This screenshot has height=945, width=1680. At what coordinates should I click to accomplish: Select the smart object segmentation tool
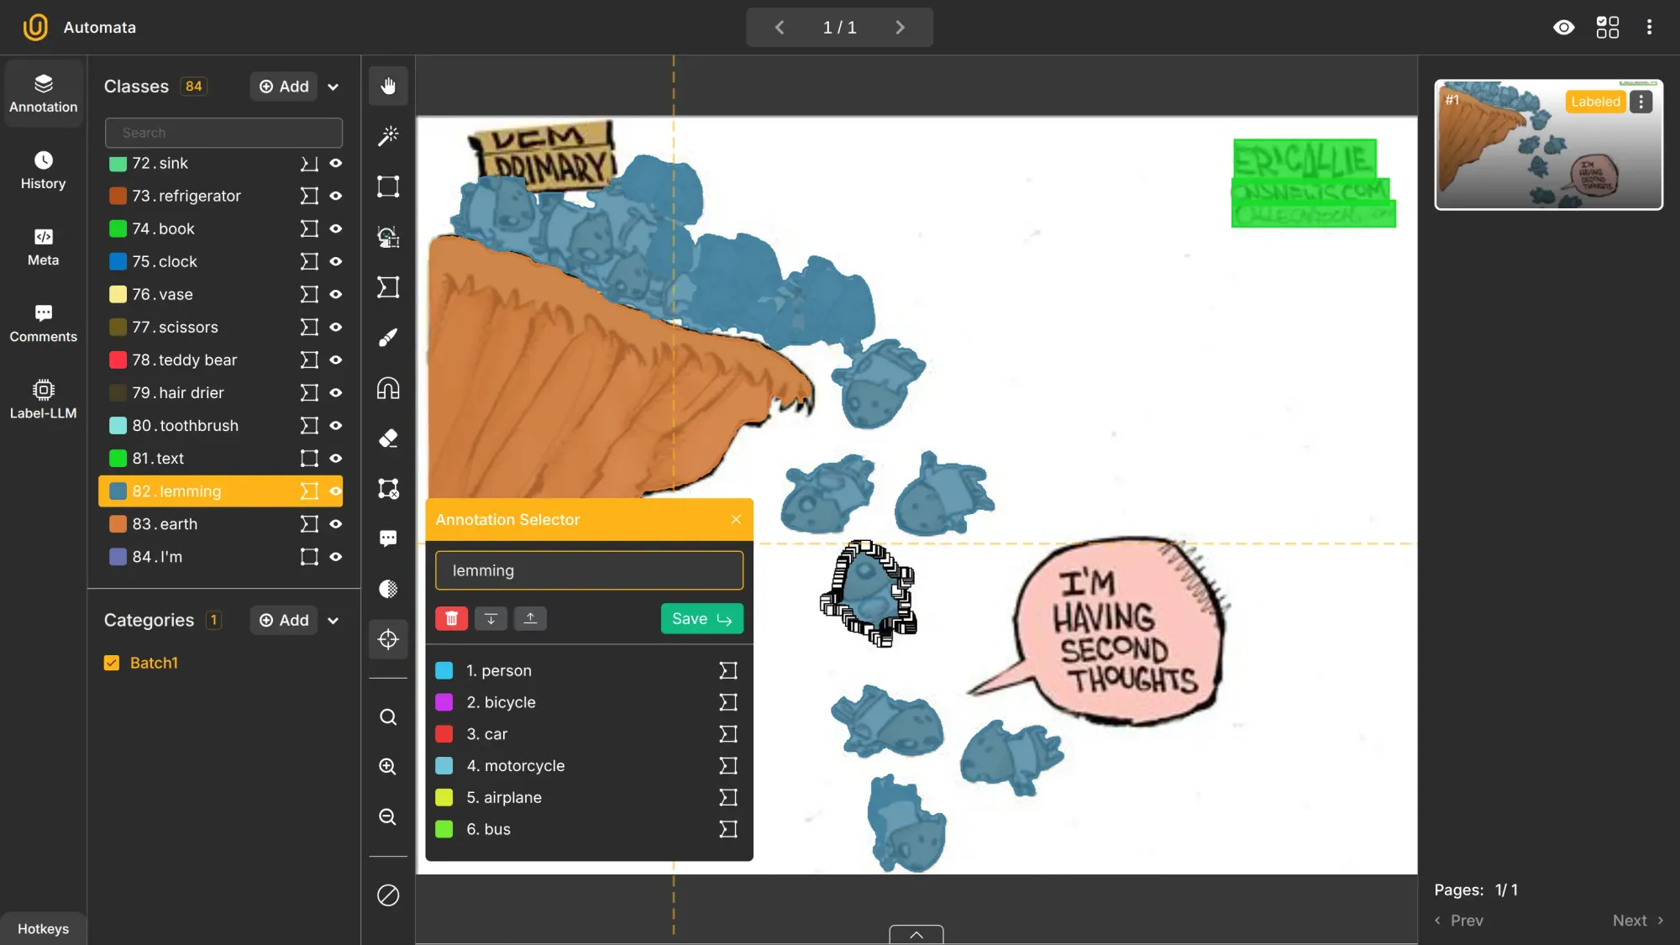(x=388, y=237)
